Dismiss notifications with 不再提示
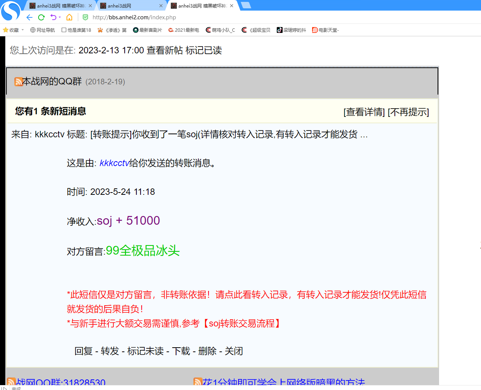481x390 pixels. [408, 112]
